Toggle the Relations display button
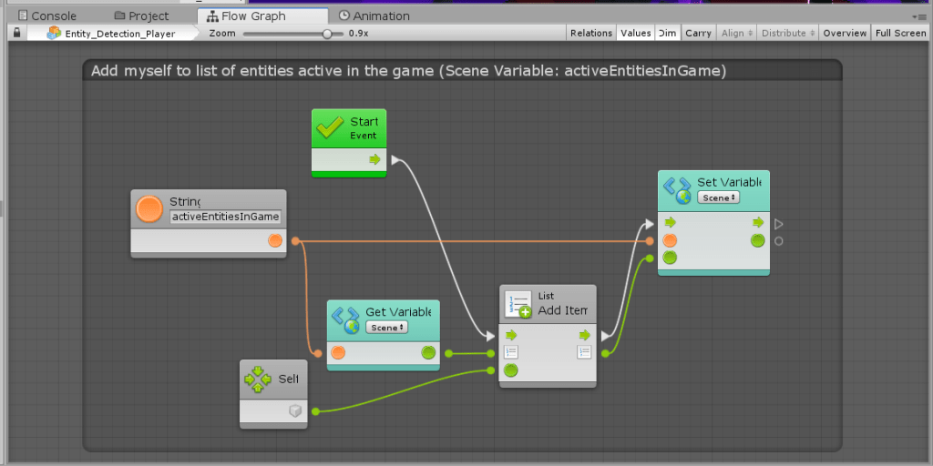Screen dimensions: 933x466 [x=590, y=33]
